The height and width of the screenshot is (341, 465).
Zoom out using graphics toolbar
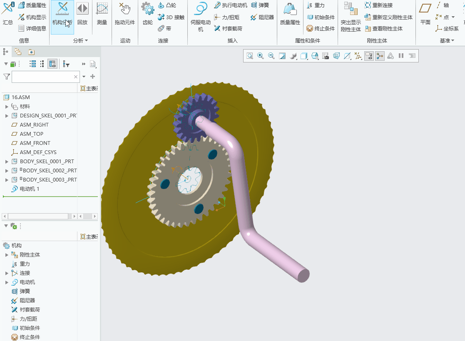tap(271, 56)
